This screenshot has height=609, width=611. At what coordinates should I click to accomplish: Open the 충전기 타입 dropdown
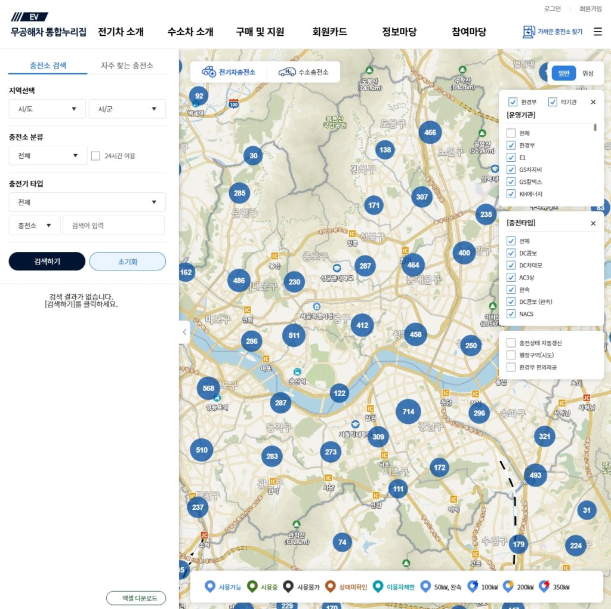[x=87, y=202]
